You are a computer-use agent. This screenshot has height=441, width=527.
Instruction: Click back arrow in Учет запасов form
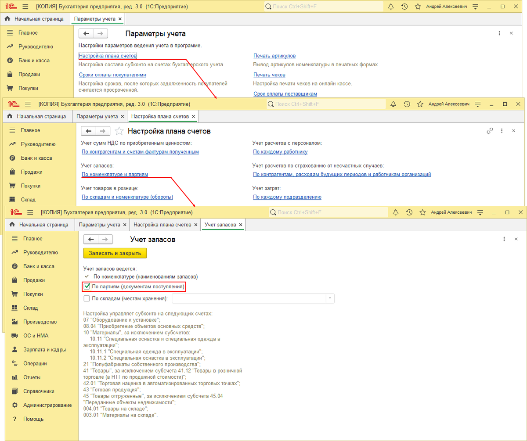point(91,239)
